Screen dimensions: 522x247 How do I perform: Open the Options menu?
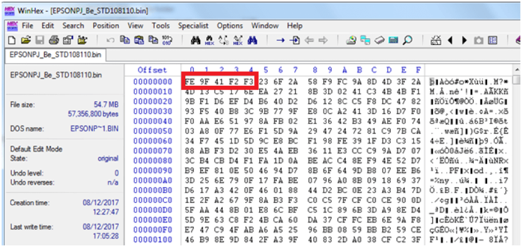click(x=230, y=26)
